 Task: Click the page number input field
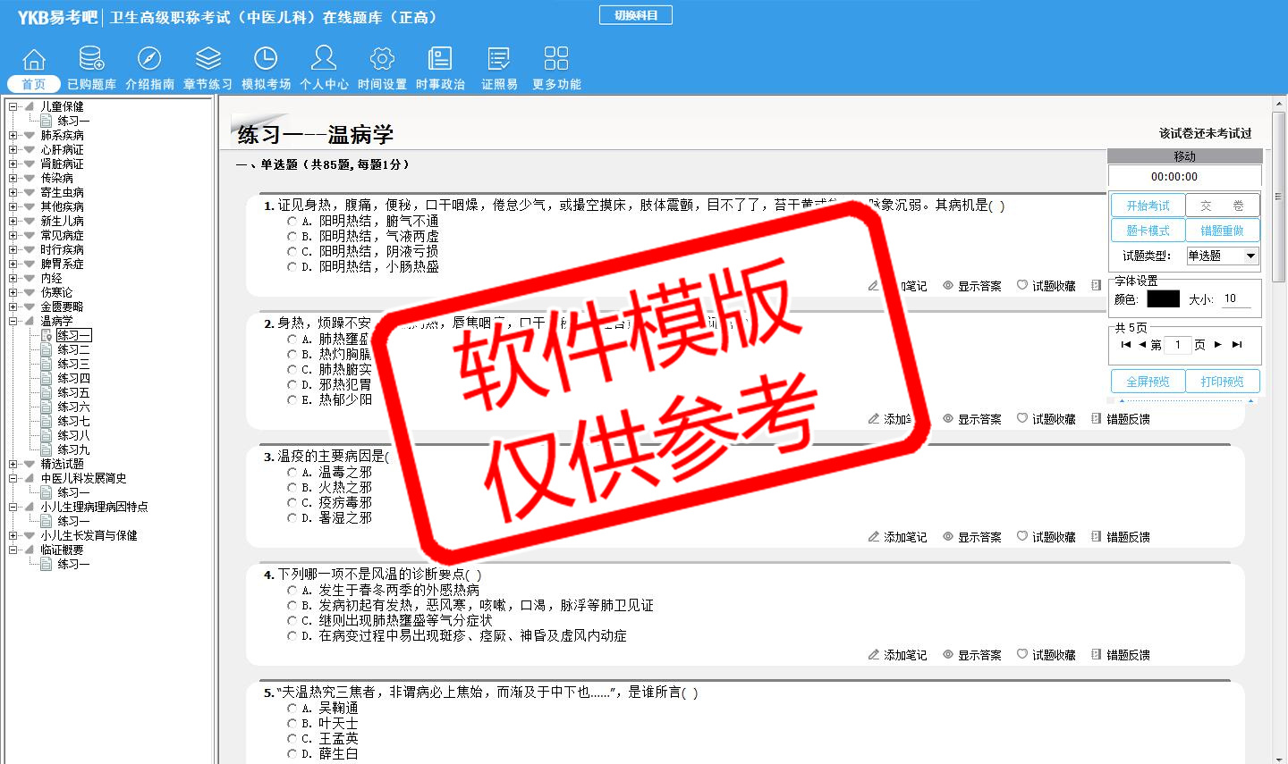coord(1178,345)
